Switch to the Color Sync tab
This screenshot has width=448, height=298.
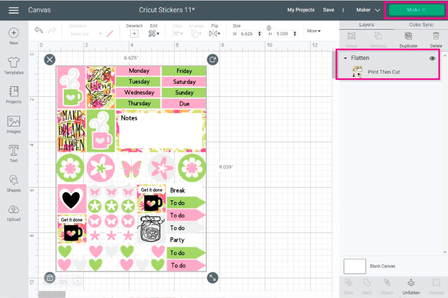pyautogui.click(x=421, y=25)
